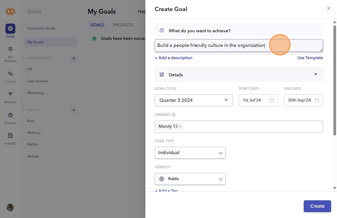337x218 pixels.
Task: Go to the 1 on 1s icon
Action: [x=10, y=74]
